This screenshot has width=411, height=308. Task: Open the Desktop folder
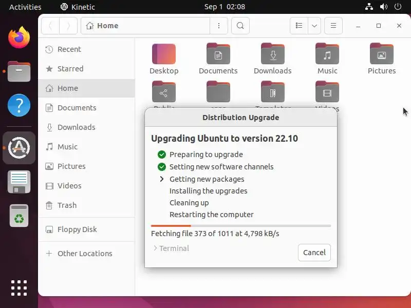click(164, 59)
